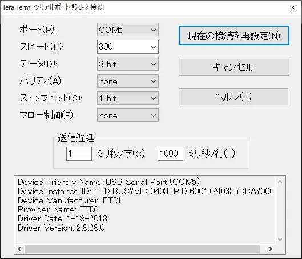
Task: Click the 現在の接続を再設定(N) button
Action: (234, 35)
